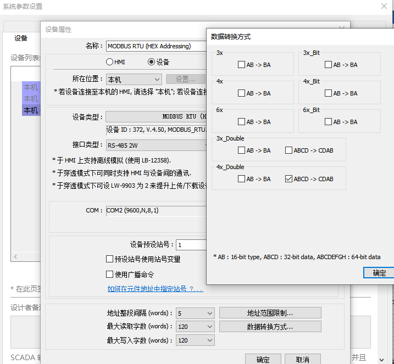Check AB -> BA under 4x_Bit

(329, 93)
